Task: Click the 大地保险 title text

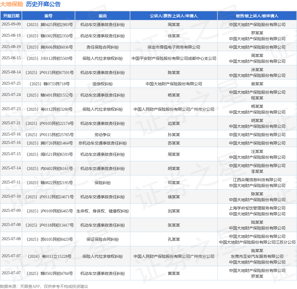Action: [x=12, y=4]
